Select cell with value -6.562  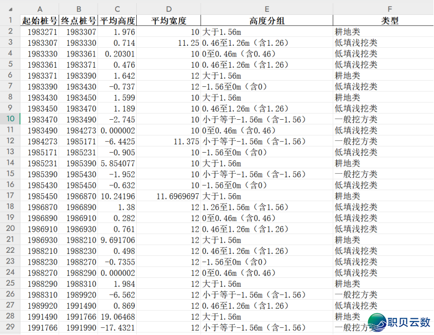pyautogui.click(x=117, y=294)
